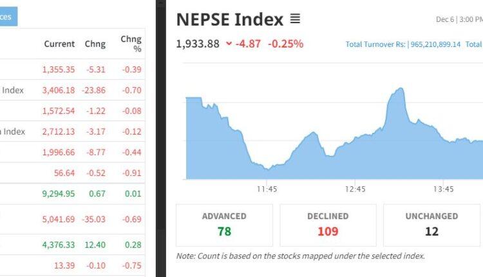Select the Unchanged 12 stocks box
This screenshot has width=483, height=277.
coord(431,225)
